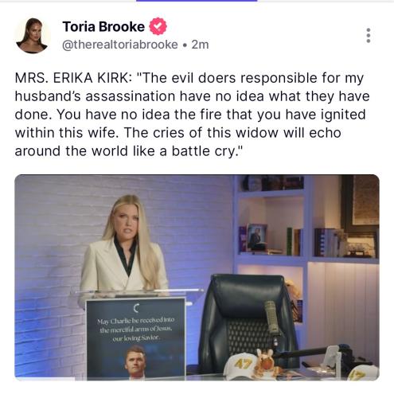Tap the man's portrait on podium sign
Image resolution: width=394 pixels, height=398 pixels.
pos(135,363)
